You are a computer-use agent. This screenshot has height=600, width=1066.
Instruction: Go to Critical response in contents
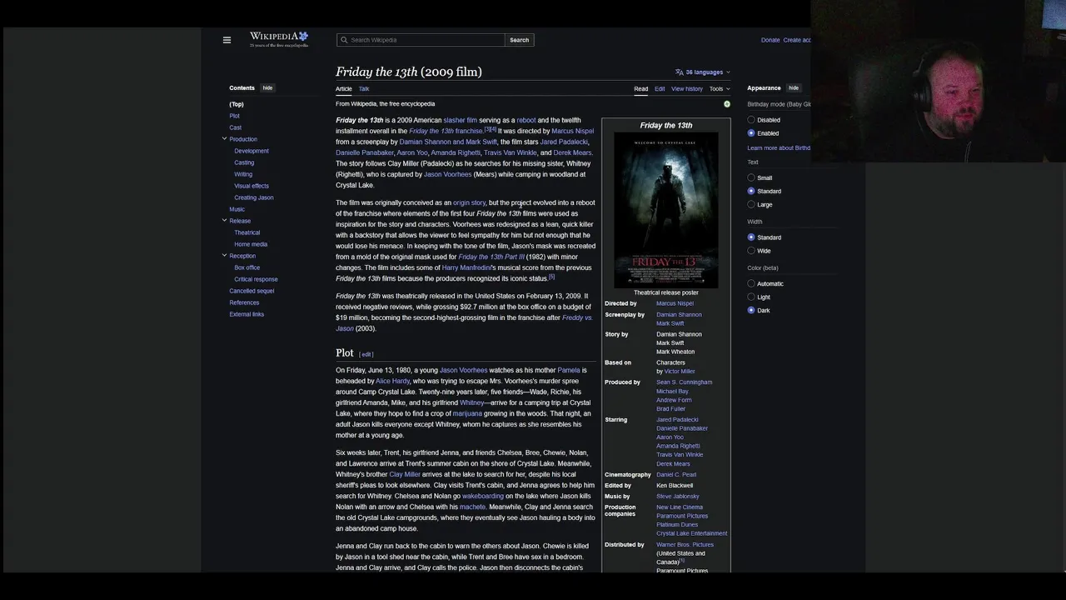(256, 279)
